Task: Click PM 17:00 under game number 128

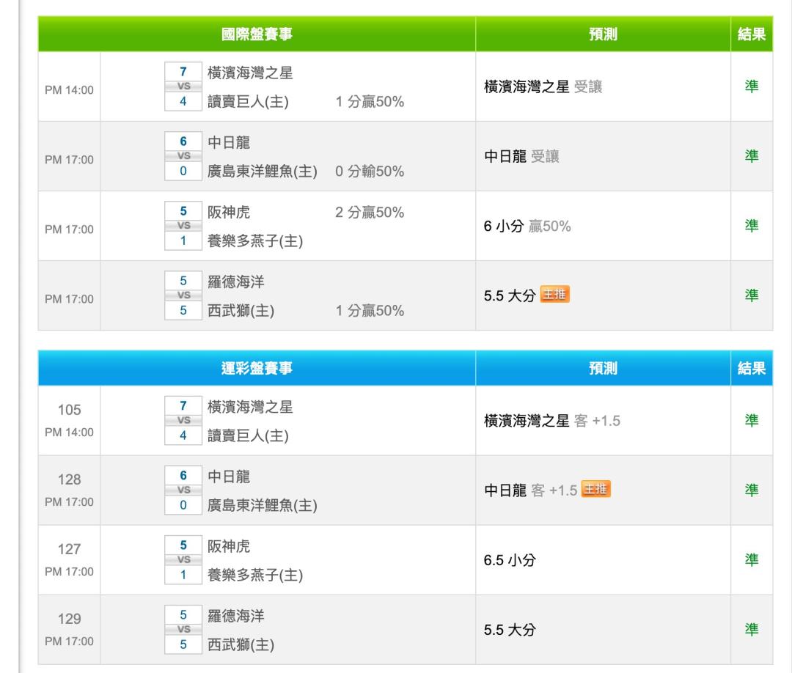Action: pyautogui.click(x=69, y=502)
